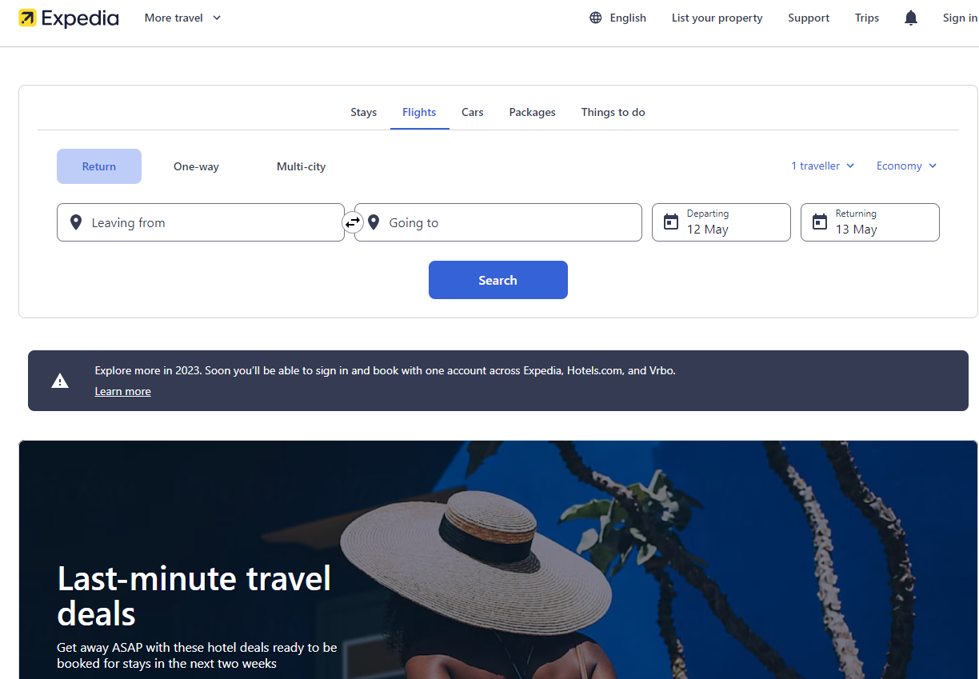Open the Departing calendar icon
The image size is (979, 679).
click(671, 222)
